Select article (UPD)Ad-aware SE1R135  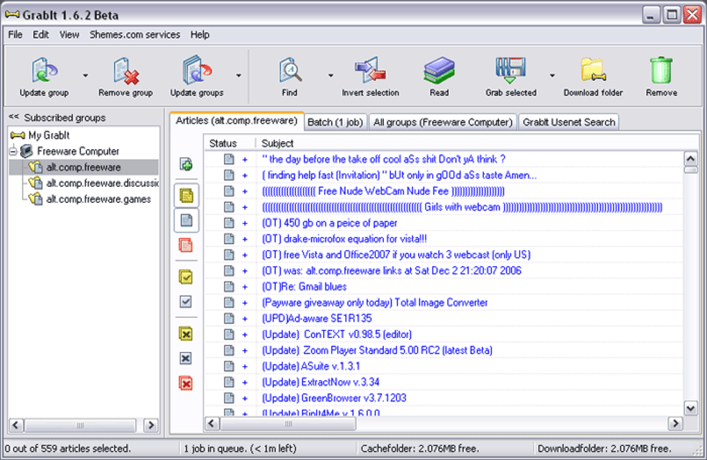(317, 319)
